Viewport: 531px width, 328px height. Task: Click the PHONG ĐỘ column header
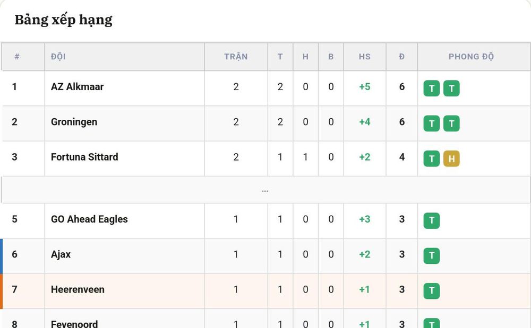pyautogui.click(x=471, y=57)
